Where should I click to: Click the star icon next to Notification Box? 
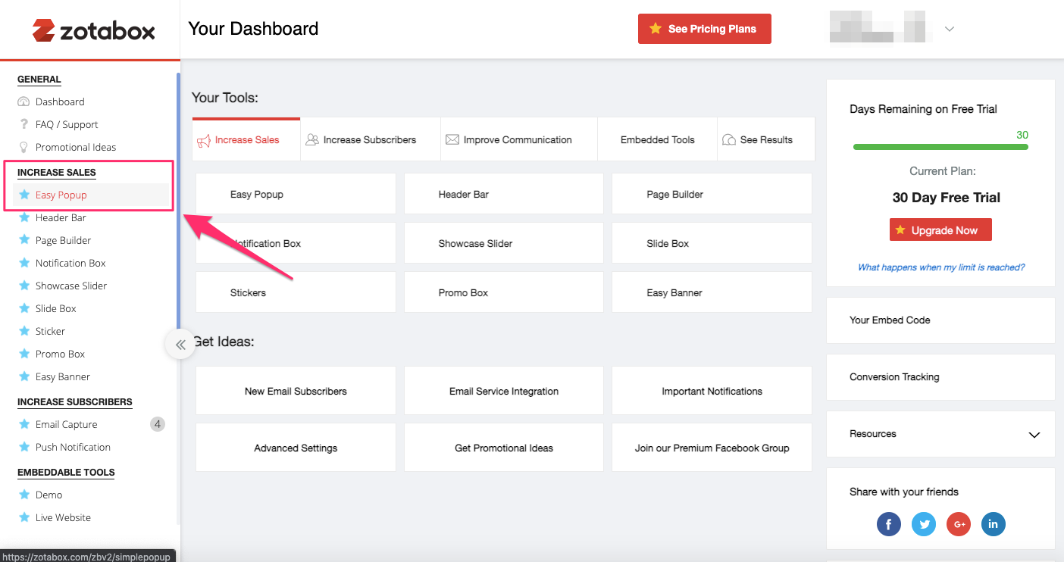tap(24, 263)
